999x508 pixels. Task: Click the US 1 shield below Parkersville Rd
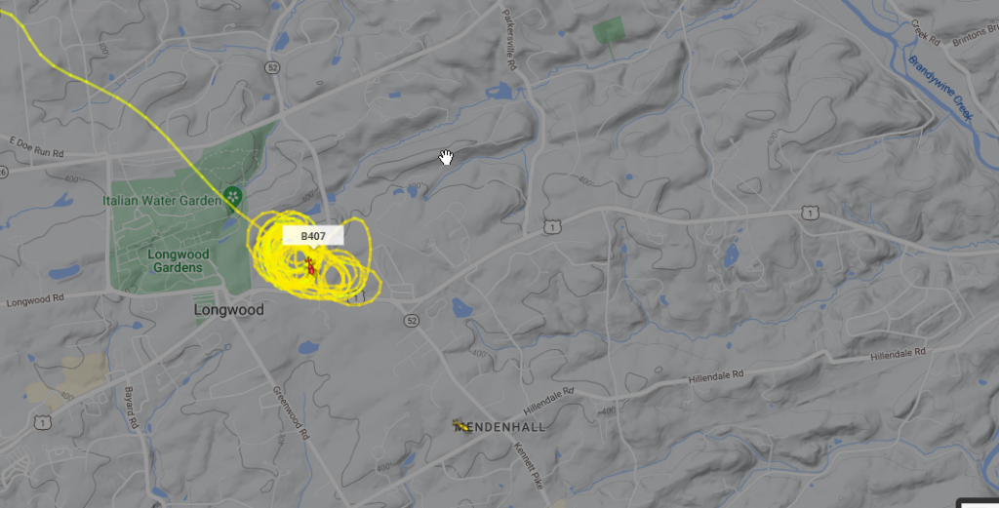552,226
